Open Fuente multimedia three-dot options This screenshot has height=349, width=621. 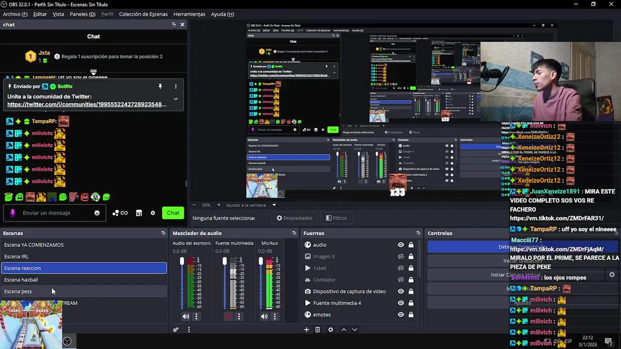239,317
